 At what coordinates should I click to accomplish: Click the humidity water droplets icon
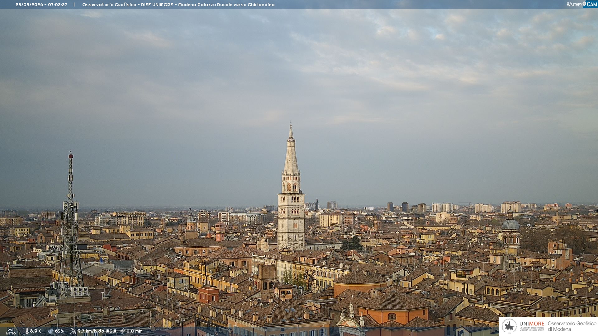tap(50, 331)
